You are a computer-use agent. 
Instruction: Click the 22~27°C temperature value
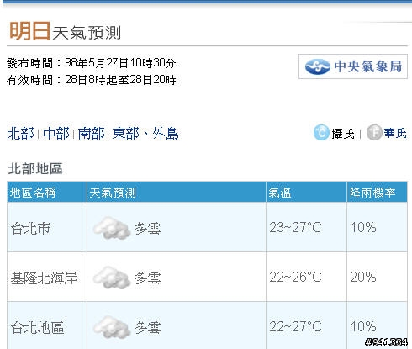(295, 326)
